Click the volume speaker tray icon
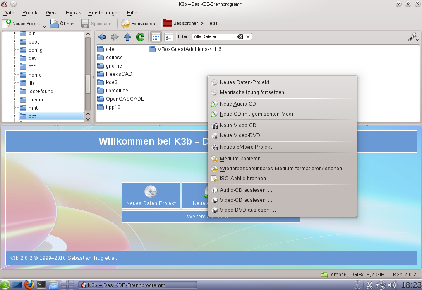The height and width of the screenshot is (290, 422). tap(392, 285)
